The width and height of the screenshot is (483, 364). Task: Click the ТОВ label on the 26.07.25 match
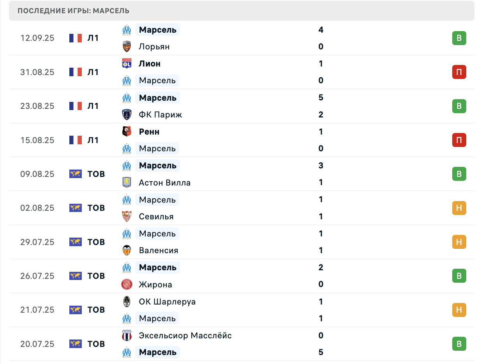point(96,276)
